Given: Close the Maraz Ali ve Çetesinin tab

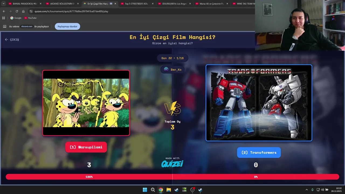Looking at the screenshot, I should (227, 4).
